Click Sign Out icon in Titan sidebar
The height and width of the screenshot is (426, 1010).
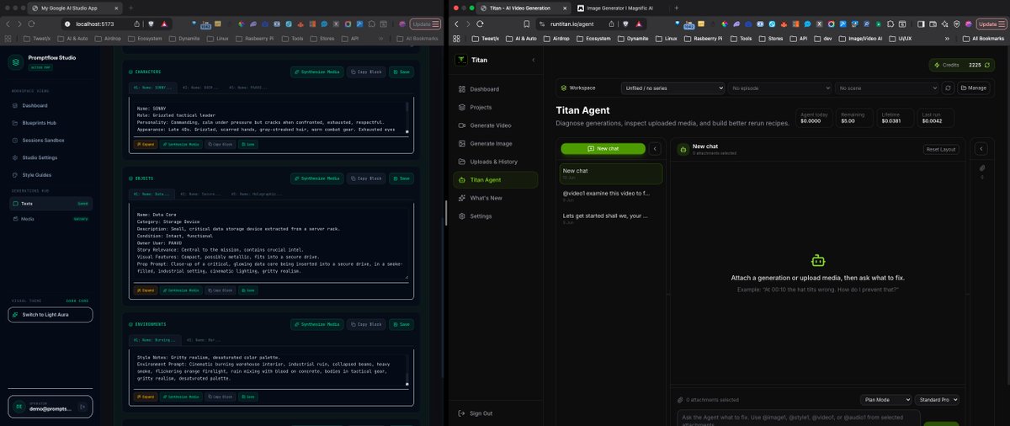tap(461, 413)
